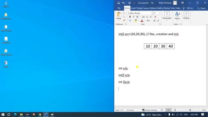Collapse the Word ribbon
This screenshot has width=208, height=117.
(x=207, y=25)
